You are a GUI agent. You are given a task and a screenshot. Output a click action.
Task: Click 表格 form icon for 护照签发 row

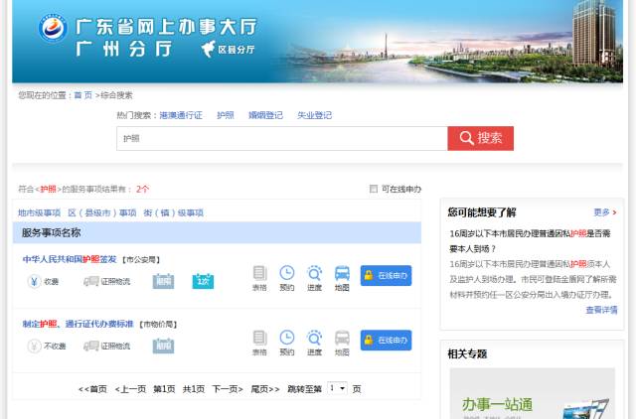(x=259, y=277)
